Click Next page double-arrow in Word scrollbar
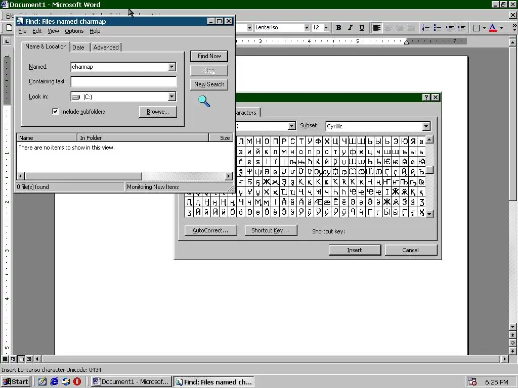 click(512, 351)
